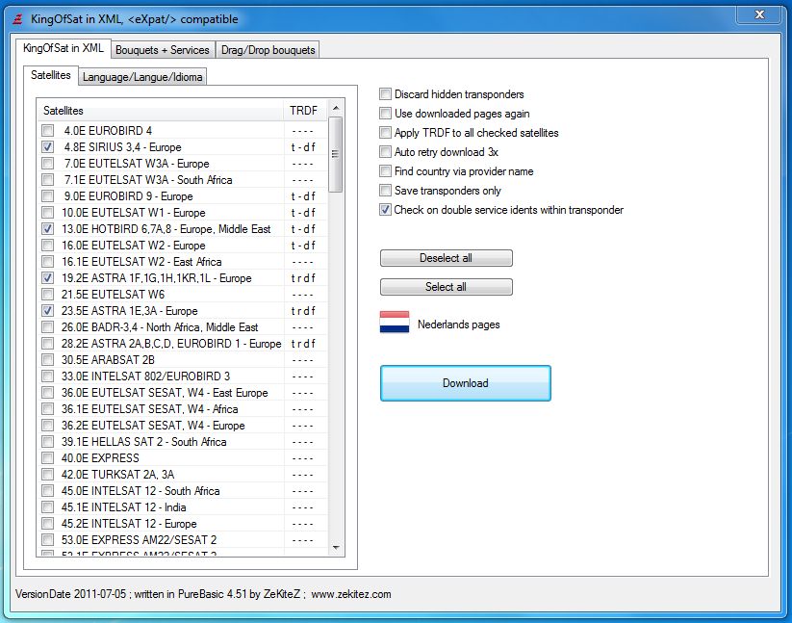Image resolution: width=792 pixels, height=623 pixels.
Task: Click the TRDF value of 19.2E ASTRA row
Action: (x=303, y=278)
